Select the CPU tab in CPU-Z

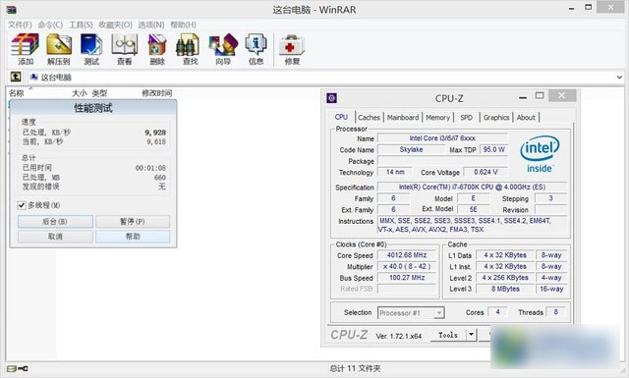point(341,117)
